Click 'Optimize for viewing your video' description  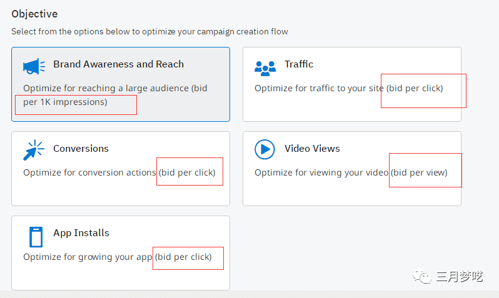coord(321,172)
